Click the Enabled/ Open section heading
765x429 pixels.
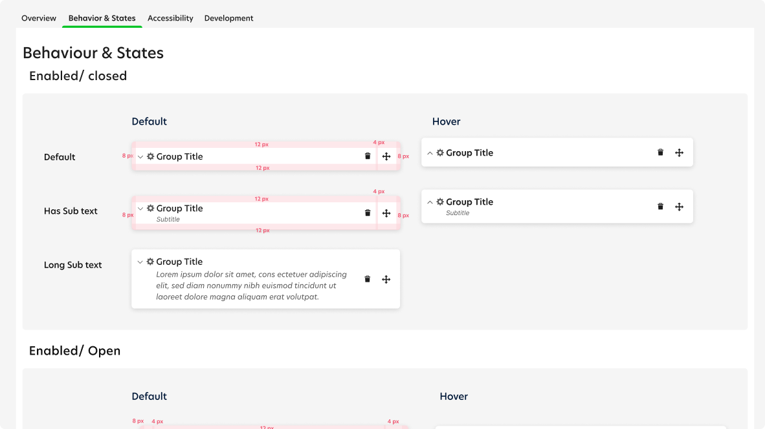[x=74, y=350]
